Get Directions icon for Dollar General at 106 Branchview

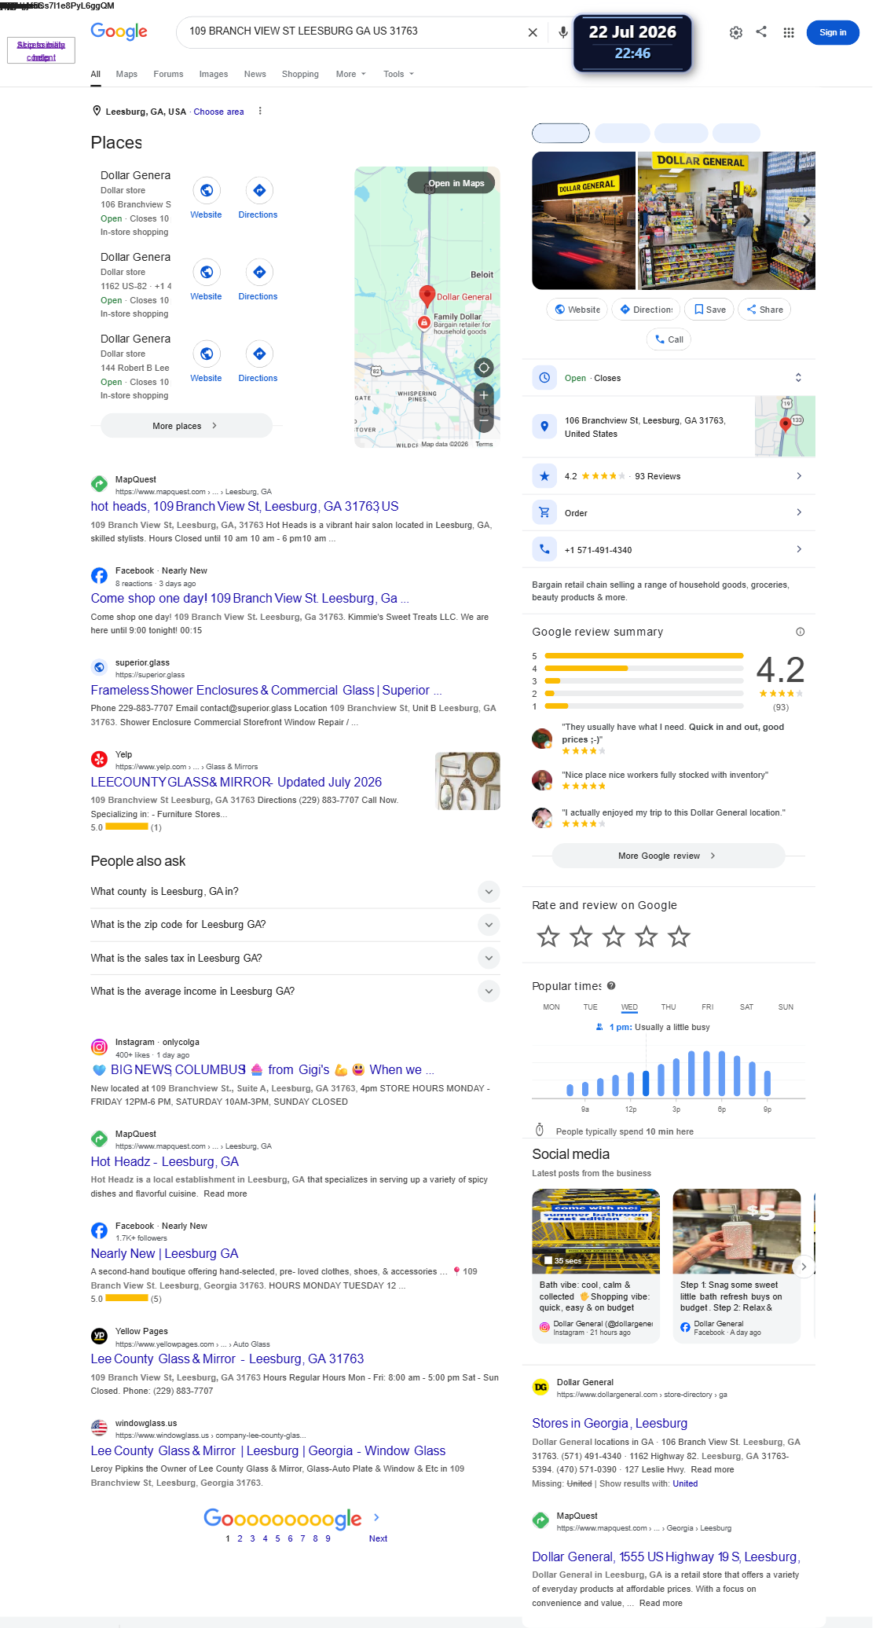click(x=259, y=190)
